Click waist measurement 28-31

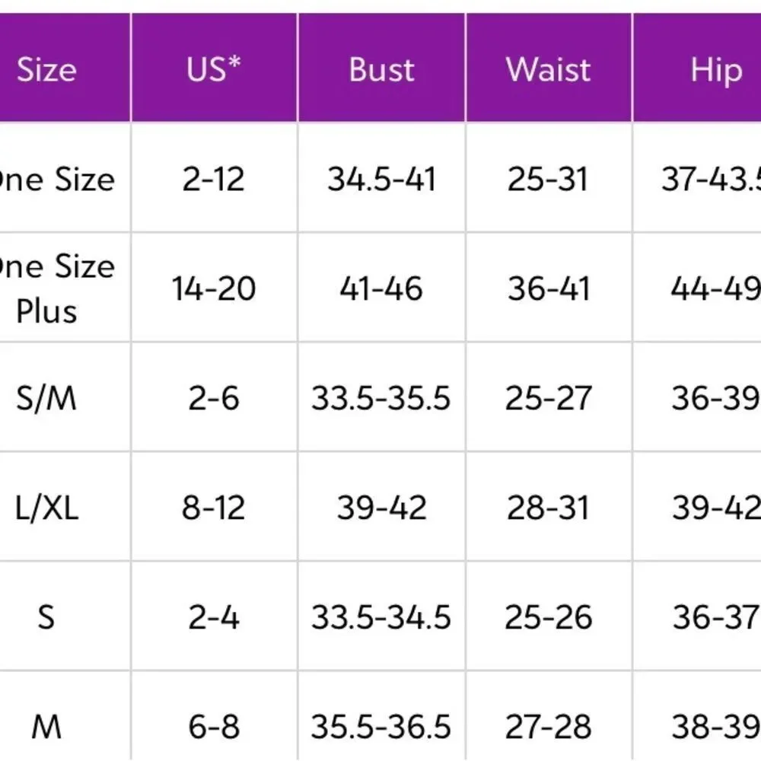pos(548,508)
